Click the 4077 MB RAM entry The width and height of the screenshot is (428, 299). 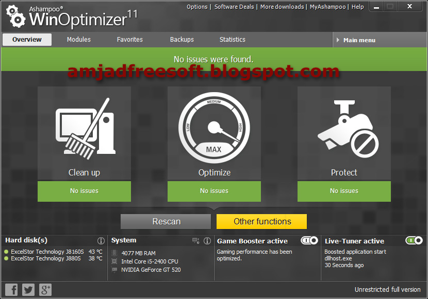coord(138,253)
